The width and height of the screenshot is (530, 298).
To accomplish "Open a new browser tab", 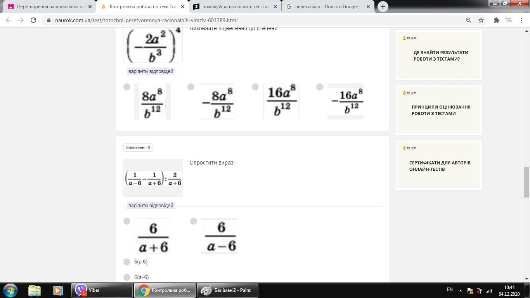I will pos(383,7).
